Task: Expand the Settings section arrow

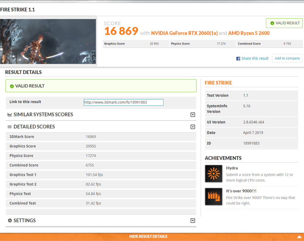Action: pos(192,221)
